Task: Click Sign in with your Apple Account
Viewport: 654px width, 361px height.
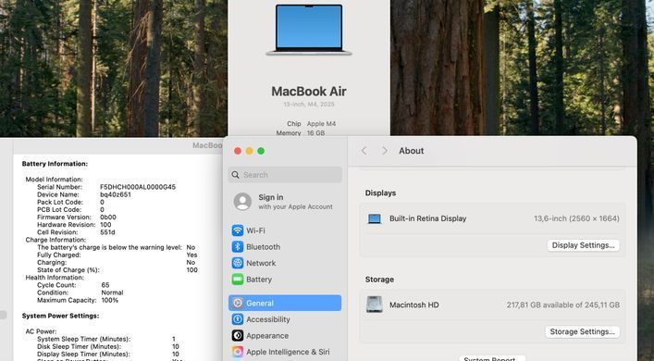Action: [x=285, y=202]
